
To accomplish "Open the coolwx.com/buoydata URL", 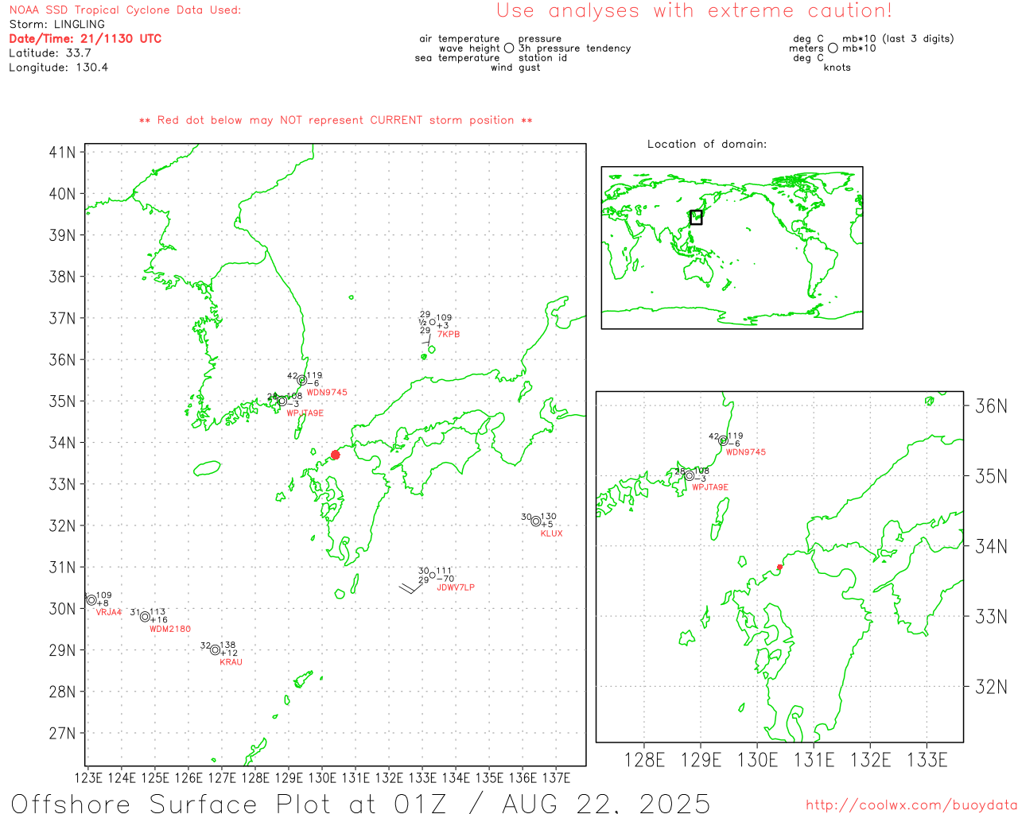I will (x=911, y=805).
